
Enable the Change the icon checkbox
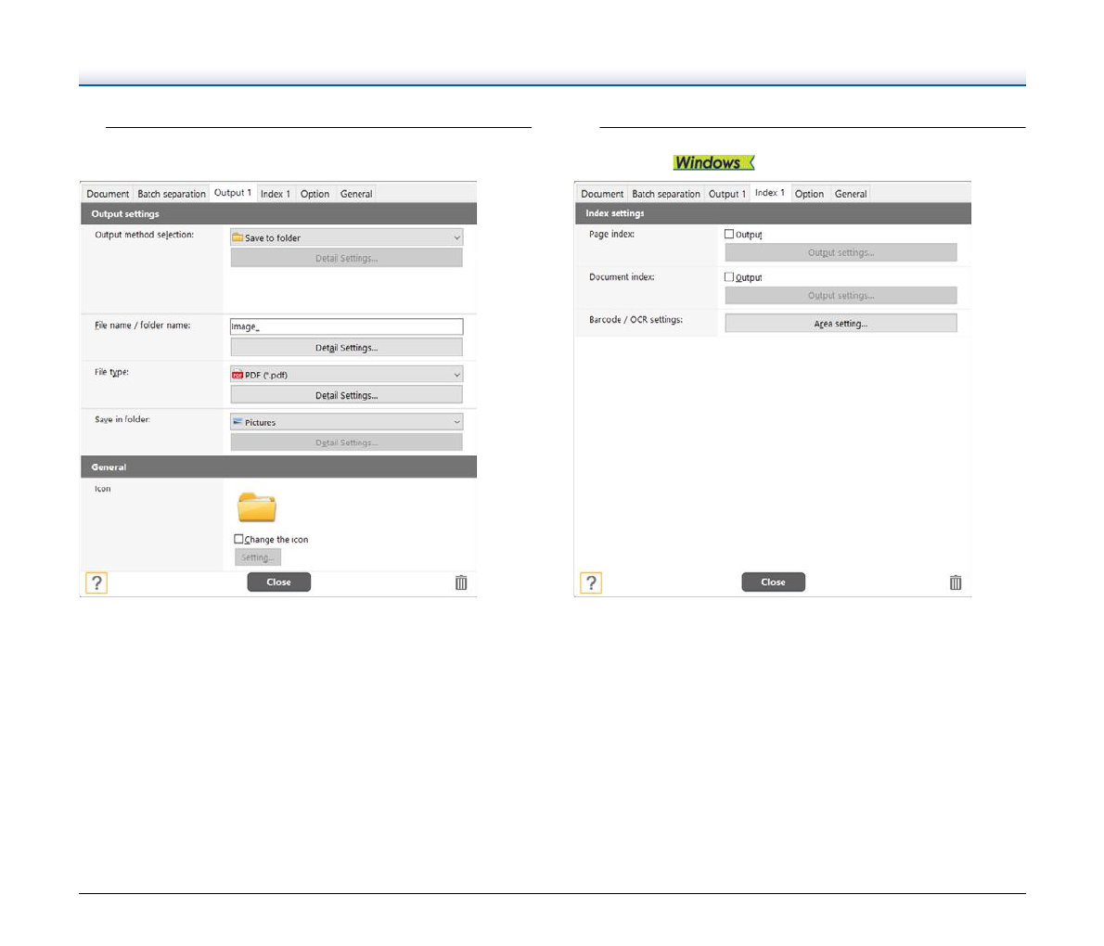(239, 539)
